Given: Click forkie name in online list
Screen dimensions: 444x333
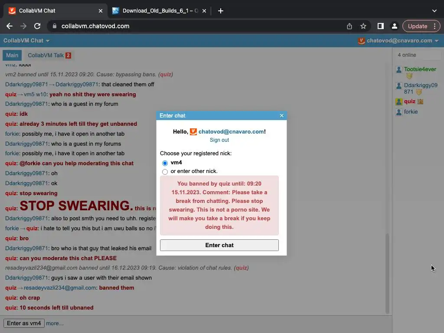Looking at the screenshot, I should (x=411, y=112).
